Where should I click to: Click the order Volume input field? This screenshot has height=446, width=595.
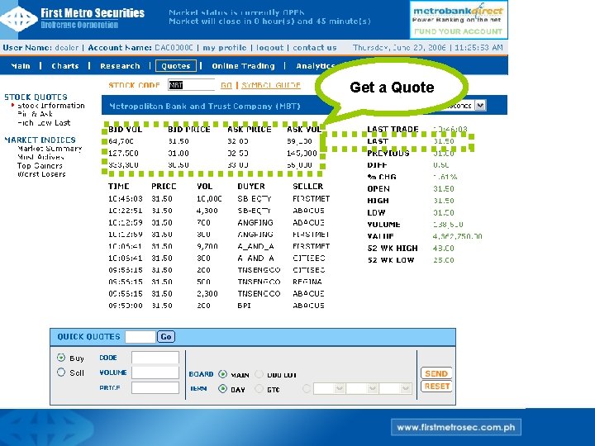(x=155, y=372)
